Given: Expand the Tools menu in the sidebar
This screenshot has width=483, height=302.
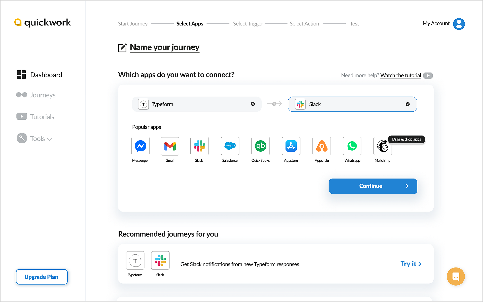Looking at the screenshot, I should pos(34,138).
